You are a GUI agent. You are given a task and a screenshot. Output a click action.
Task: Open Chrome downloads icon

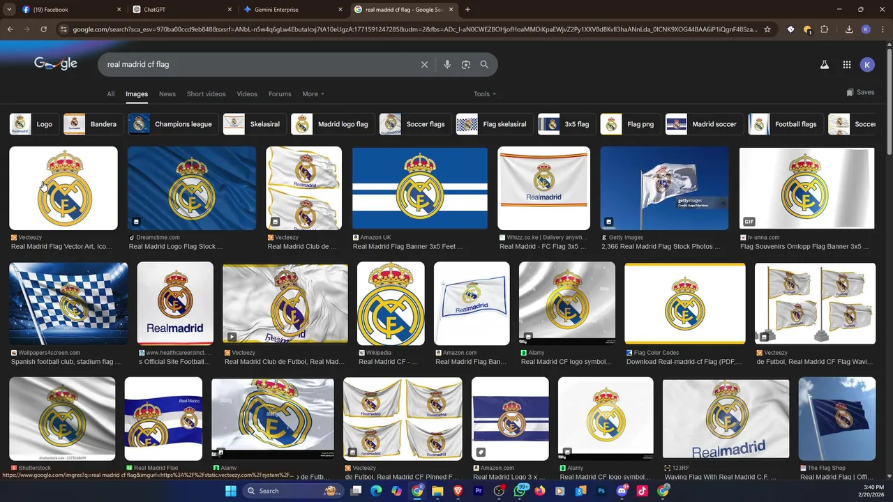pyautogui.click(x=849, y=29)
